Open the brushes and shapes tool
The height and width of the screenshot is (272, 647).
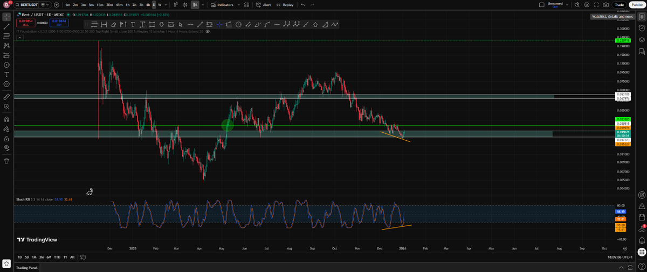[6, 65]
